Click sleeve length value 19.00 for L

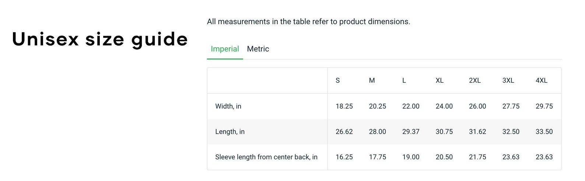tap(411, 157)
